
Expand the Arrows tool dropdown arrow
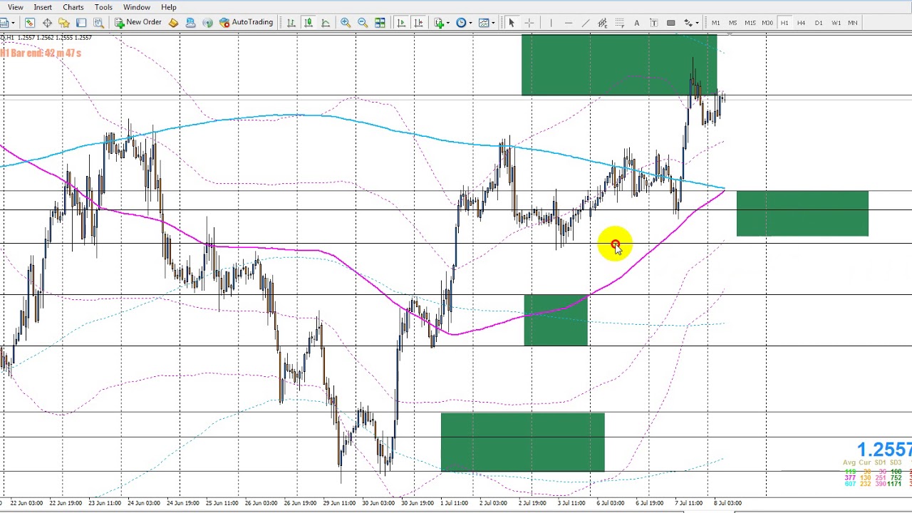point(697,23)
